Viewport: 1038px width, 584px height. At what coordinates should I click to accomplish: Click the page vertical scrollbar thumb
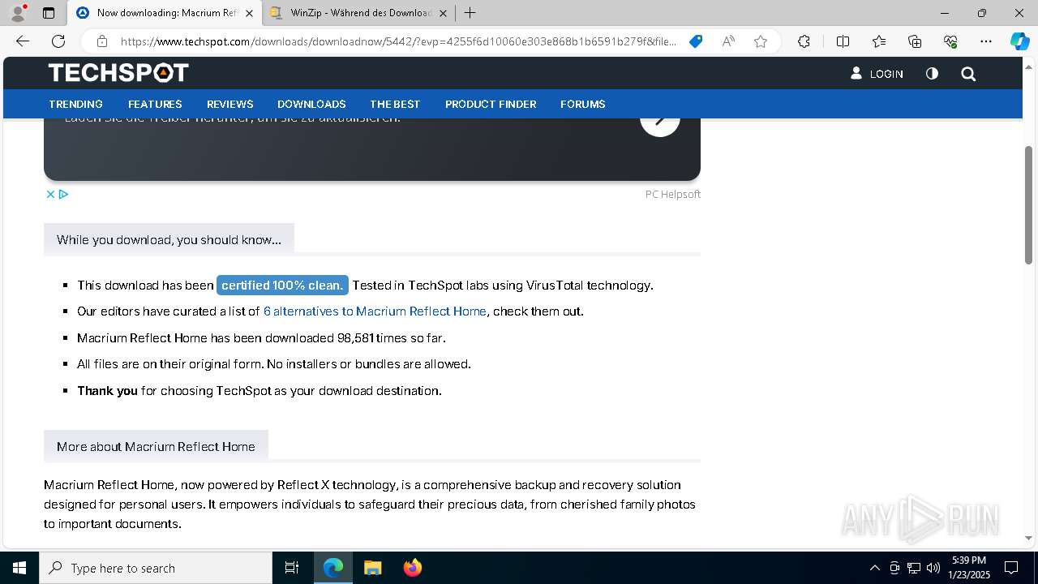[x=1028, y=205]
